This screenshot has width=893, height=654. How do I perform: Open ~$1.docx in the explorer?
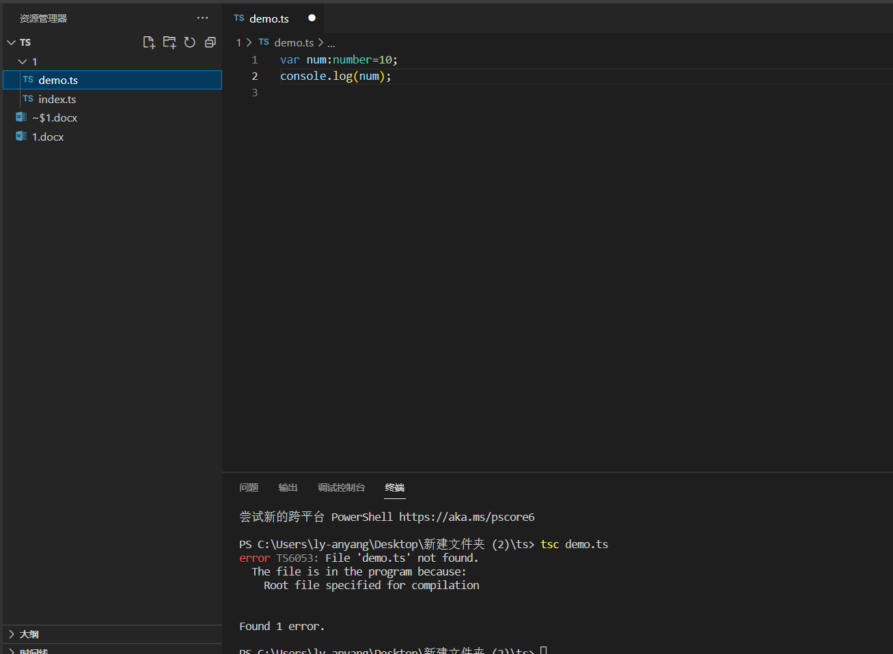point(112,117)
